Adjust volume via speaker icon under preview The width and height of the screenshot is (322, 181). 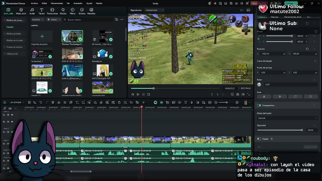(243, 94)
